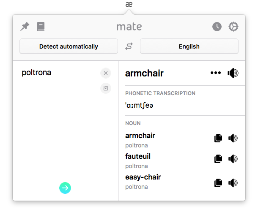The image size is (258, 215).
Task: Copy the 'fauteuil' translation
Action: 218,159
